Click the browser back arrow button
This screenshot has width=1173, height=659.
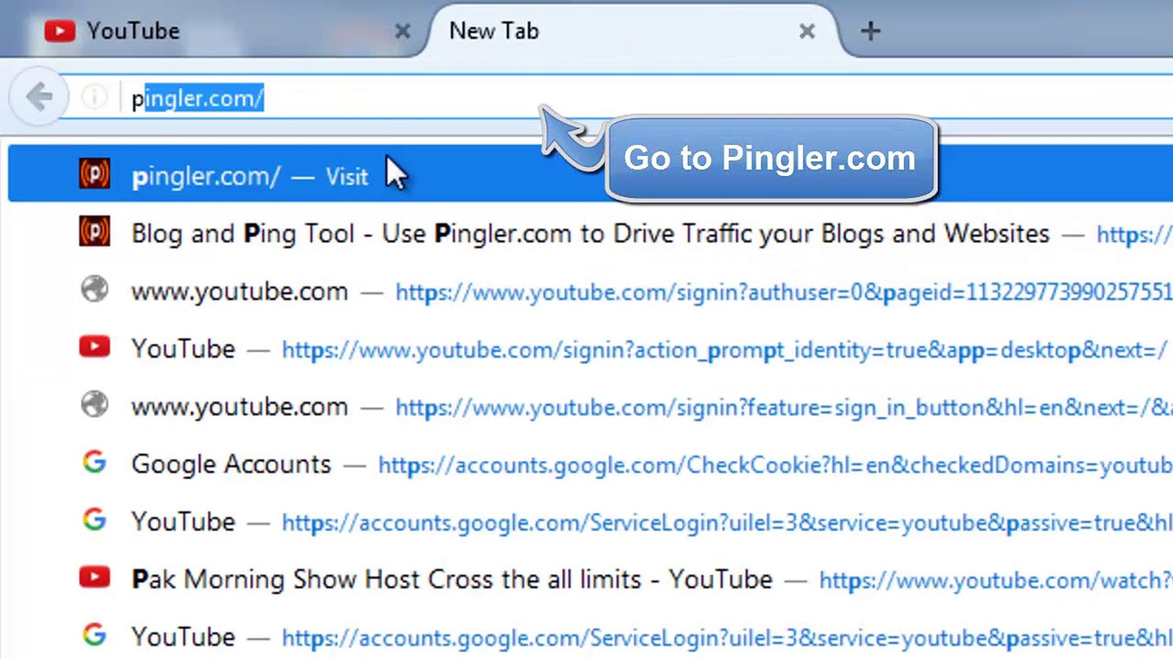39,96
